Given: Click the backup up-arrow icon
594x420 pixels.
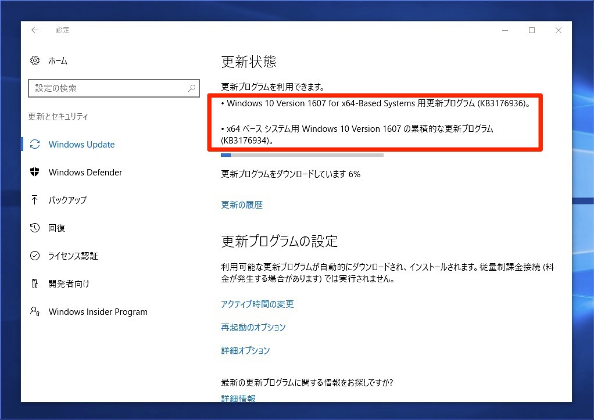Looking at the screenshot, I should [x=35, y=200].
